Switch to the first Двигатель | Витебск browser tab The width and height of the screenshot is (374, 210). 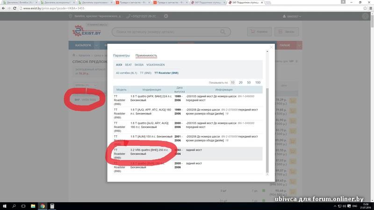click(20, 2)
